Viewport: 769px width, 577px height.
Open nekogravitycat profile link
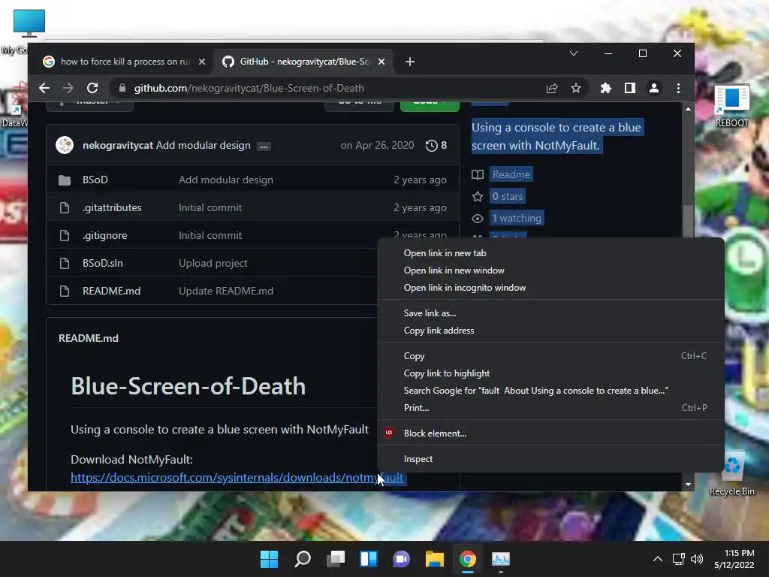coord(118,145)
